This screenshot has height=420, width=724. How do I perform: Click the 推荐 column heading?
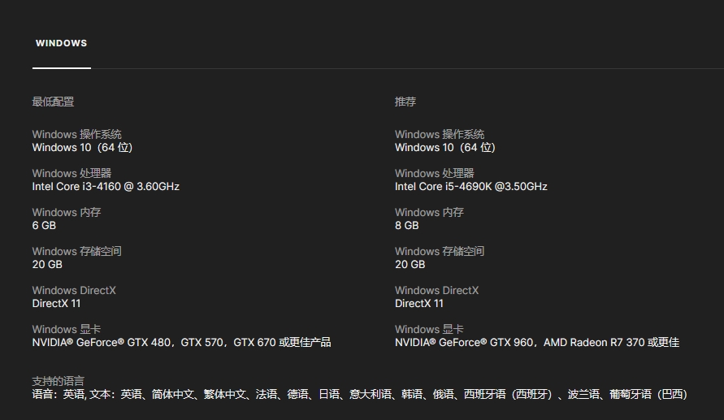point(405,102)
